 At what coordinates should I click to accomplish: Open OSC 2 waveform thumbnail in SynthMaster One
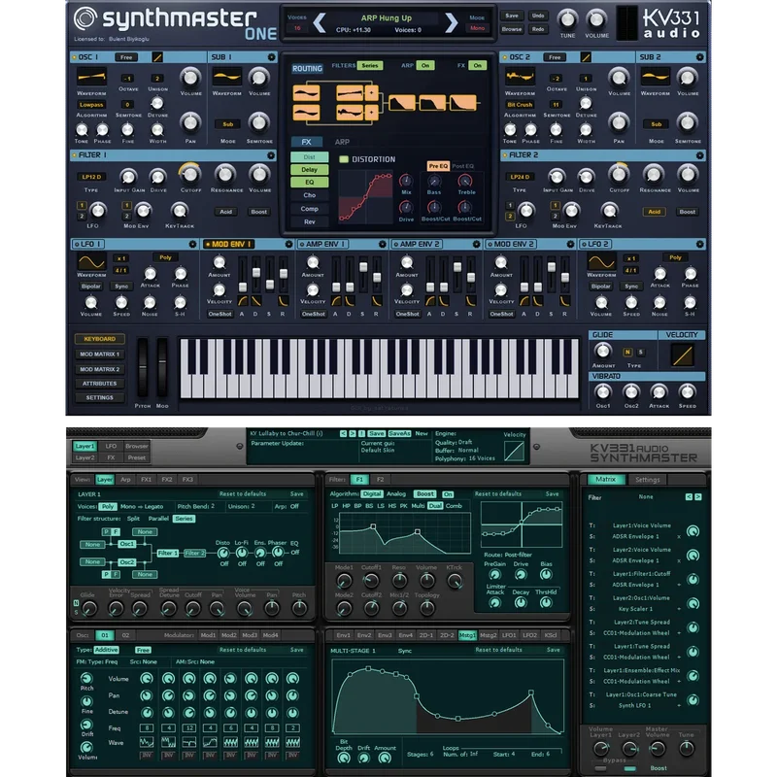click(520, 77)
